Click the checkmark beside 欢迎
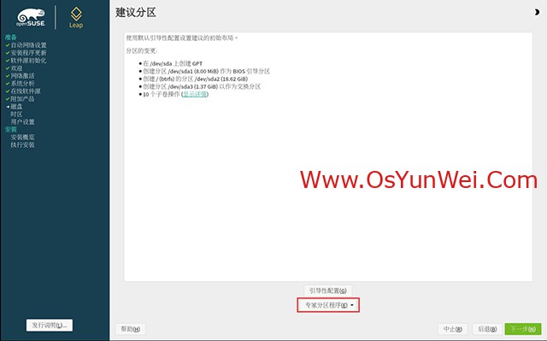This screenshot has height=341, width=547. tap(8, 68)
